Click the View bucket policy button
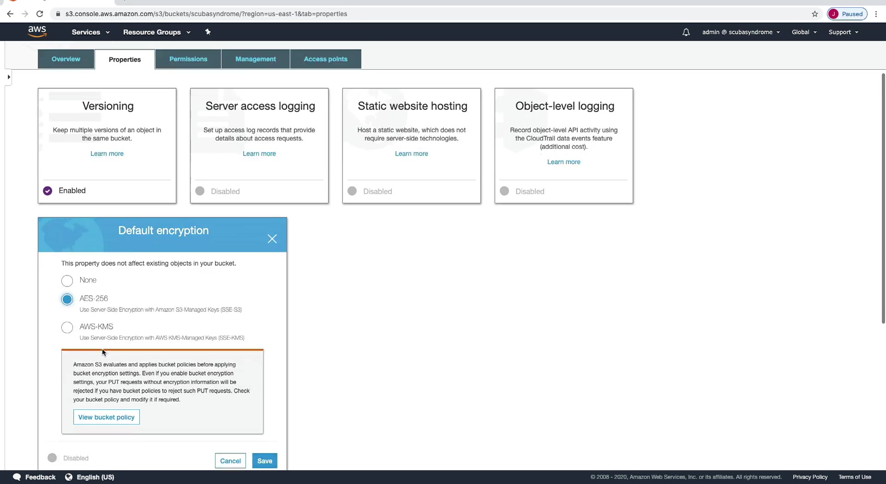 107,417
